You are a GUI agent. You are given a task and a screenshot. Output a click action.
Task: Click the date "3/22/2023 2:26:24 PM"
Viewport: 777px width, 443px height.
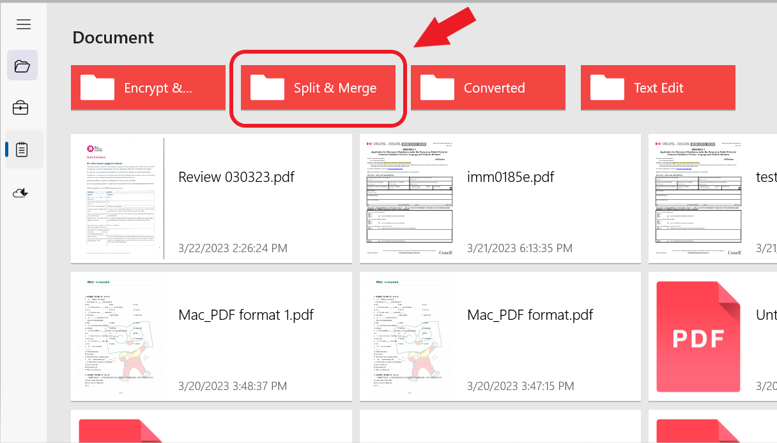[233, 248]
